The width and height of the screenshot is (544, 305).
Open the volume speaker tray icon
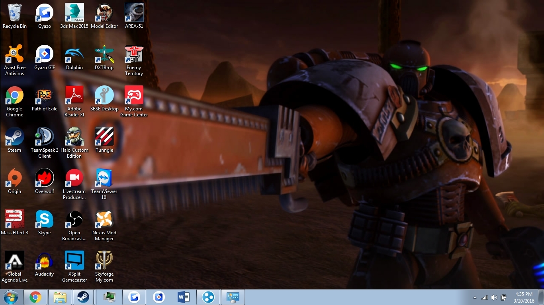(494, 297)
